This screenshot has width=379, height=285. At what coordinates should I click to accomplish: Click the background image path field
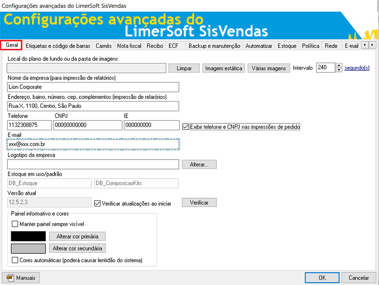87,68
